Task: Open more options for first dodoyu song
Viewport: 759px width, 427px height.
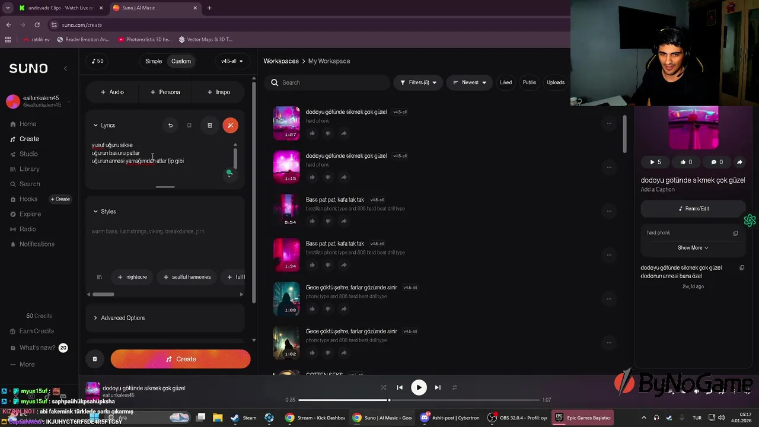Action: coord(608,123)
